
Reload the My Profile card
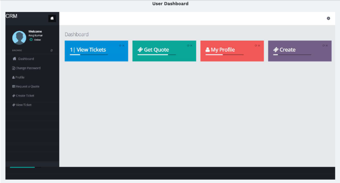[256, 45]
